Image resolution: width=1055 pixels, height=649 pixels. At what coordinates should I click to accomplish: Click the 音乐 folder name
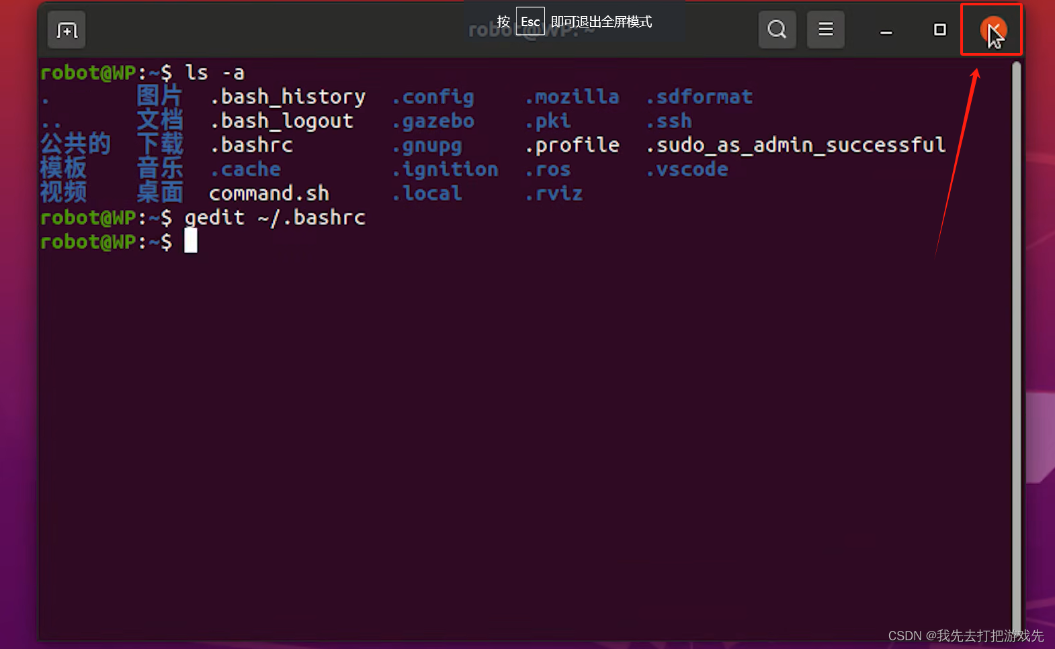(160, 168)
